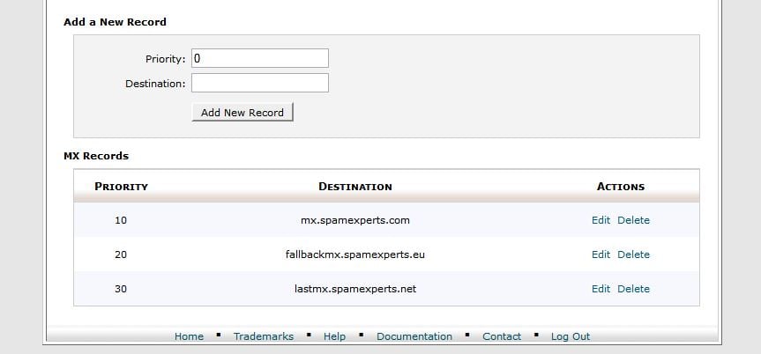Viewport: 761px width, 354px height.
Task: Open the Home footer link
Action: (190, 336)
